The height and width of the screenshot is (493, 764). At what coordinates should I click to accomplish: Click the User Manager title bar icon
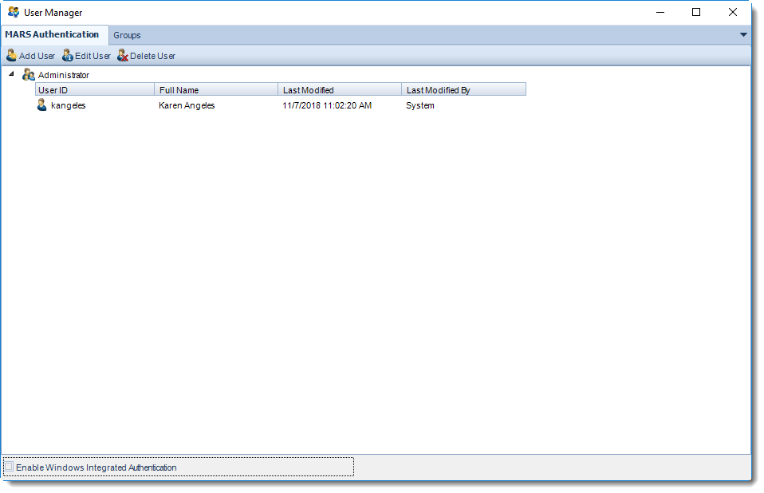pyautogui.click(x=14, y=12)
